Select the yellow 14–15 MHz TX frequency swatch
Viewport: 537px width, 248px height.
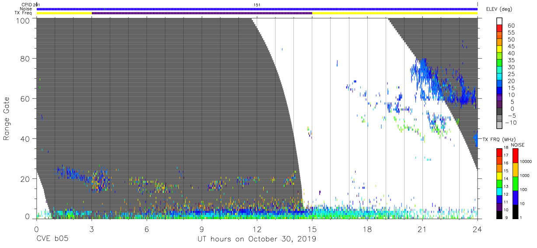[499, 175]
